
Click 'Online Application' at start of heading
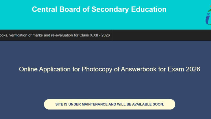pyautogui.click(x=45, y=69)
